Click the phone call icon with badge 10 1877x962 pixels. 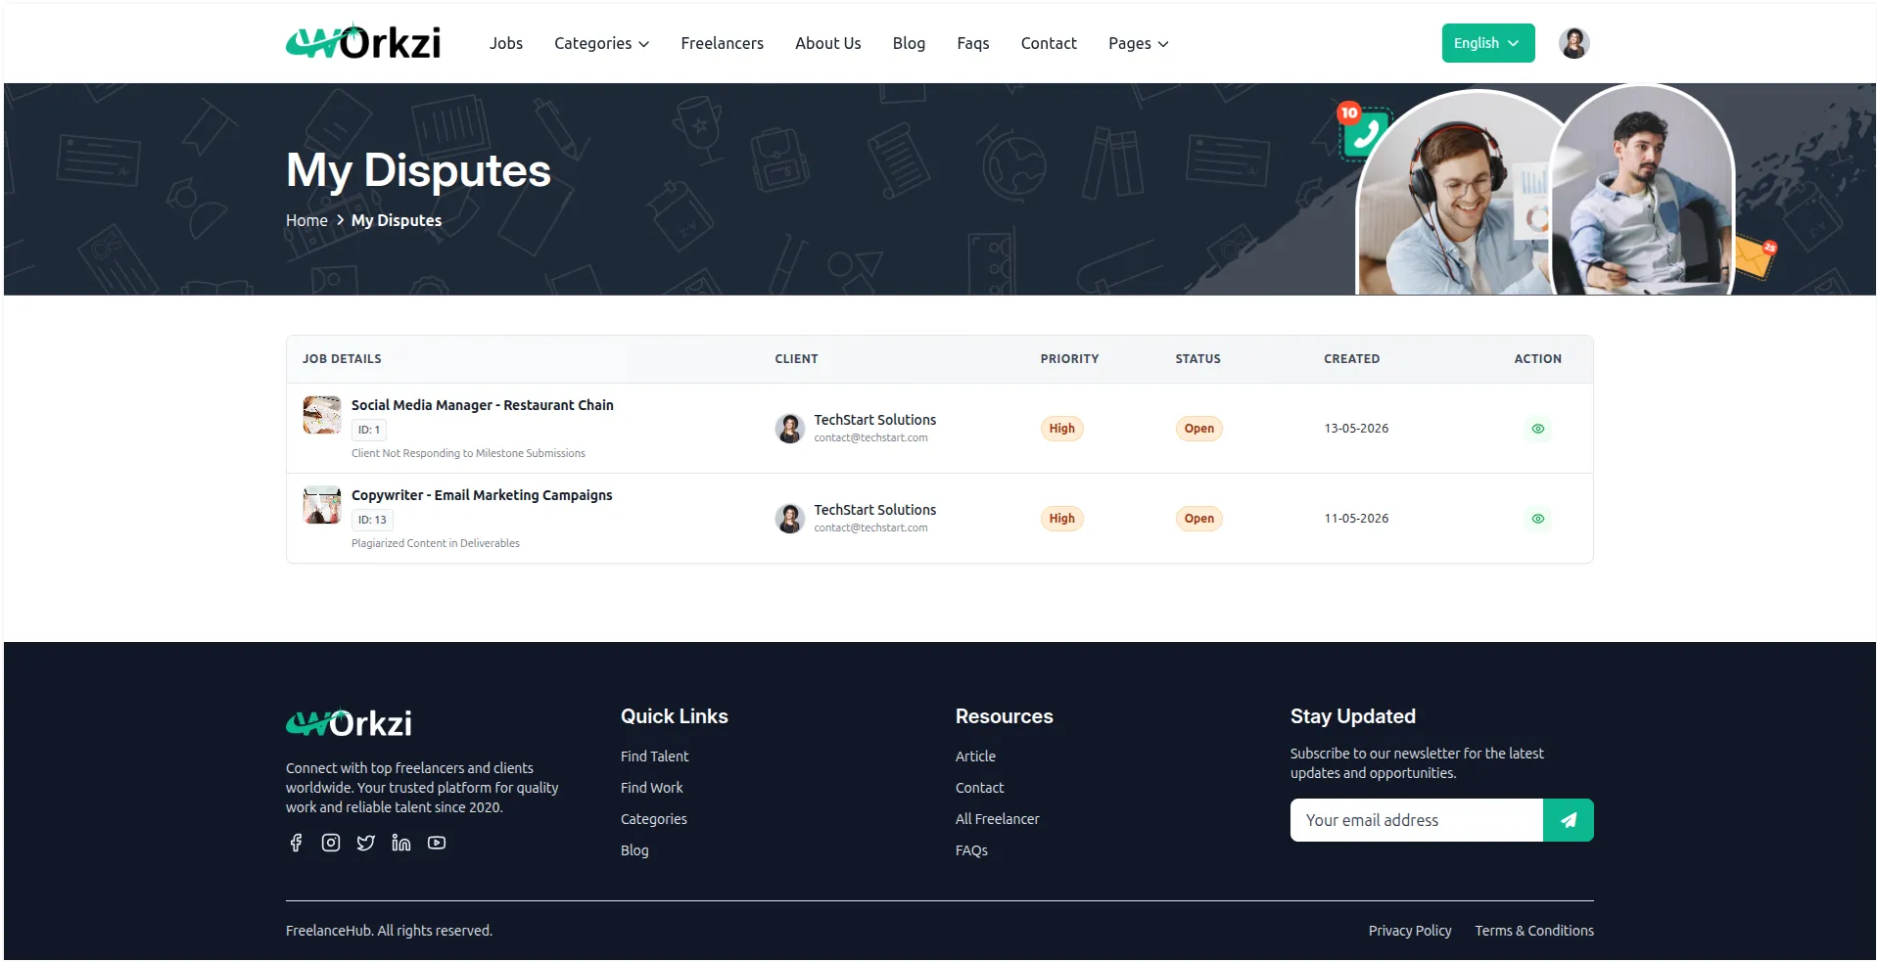[x=1363, y=131]
